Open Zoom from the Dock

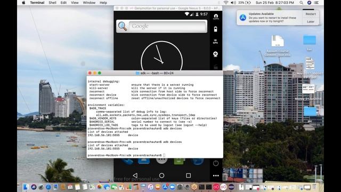tap(173, 187)
